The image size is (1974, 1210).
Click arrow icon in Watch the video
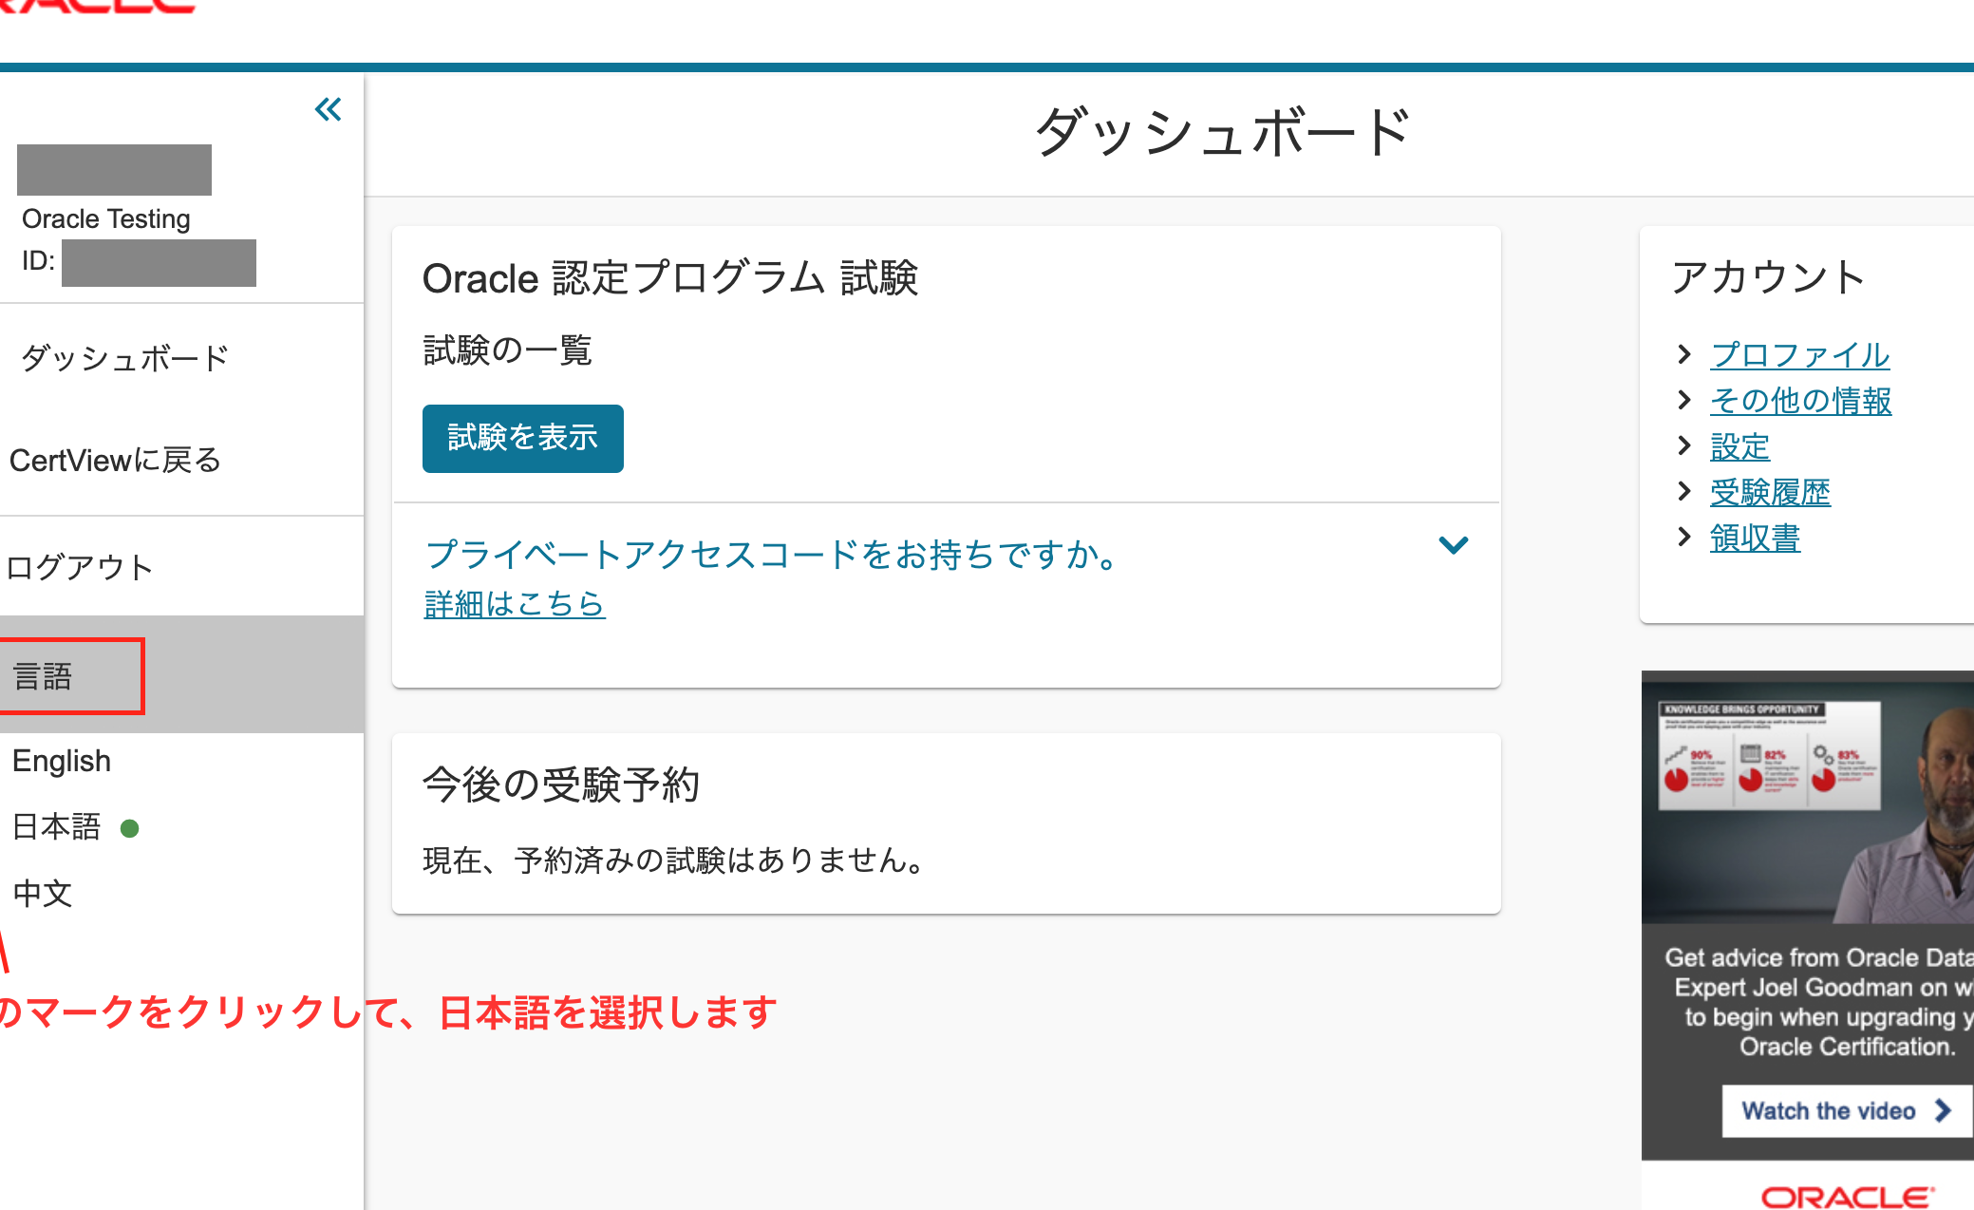[1943, 1110]
